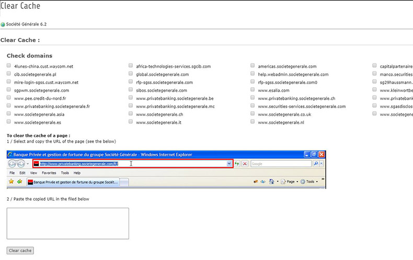Check www.privatebanking.societegenerale.be checkbox

(x=131, y=98)
